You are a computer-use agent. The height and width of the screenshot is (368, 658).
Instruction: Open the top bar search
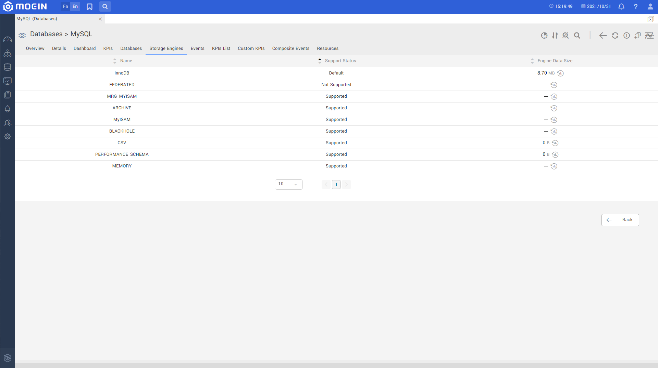pyautogui.click(x=105, y=6)
